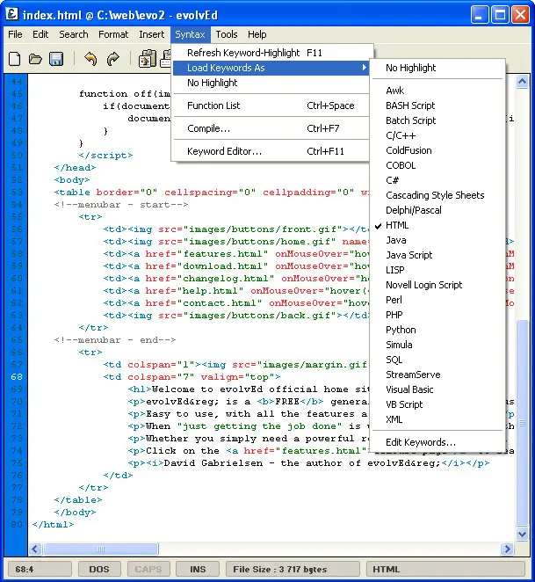Screen dimensions: 535x582
Task: Select Cascading Style Sheets syntax
Action: point(435,195)
